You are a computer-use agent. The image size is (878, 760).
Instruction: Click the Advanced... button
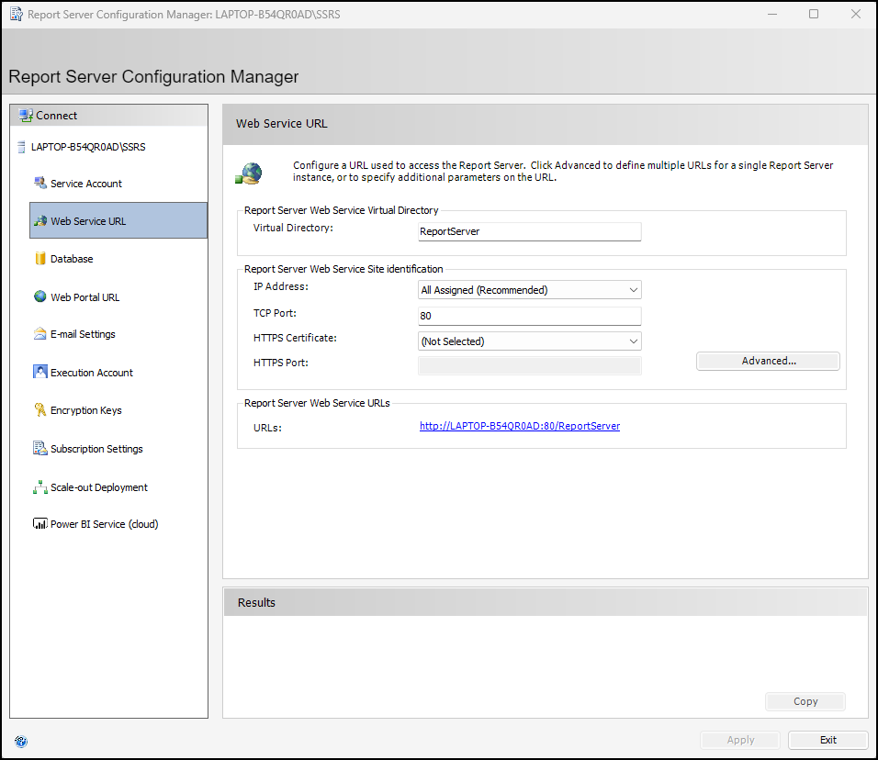point(768,361)
